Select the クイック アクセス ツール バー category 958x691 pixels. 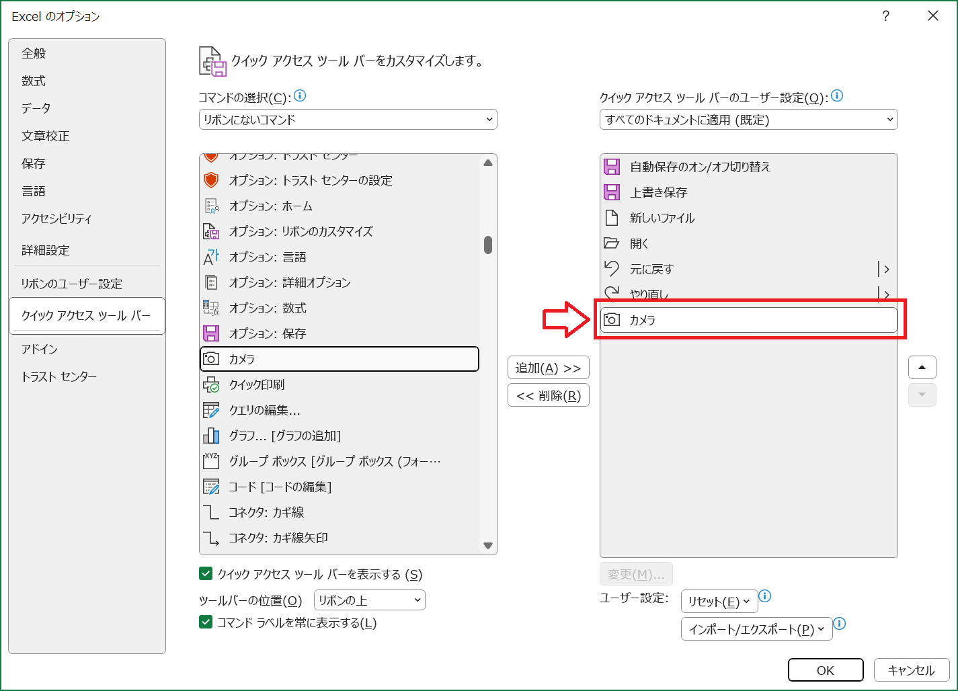(x=87, y=315)
